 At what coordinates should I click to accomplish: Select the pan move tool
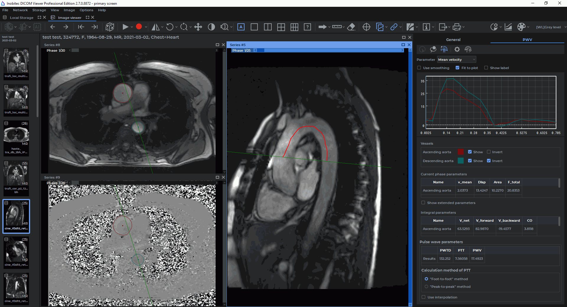click(198, 27)
